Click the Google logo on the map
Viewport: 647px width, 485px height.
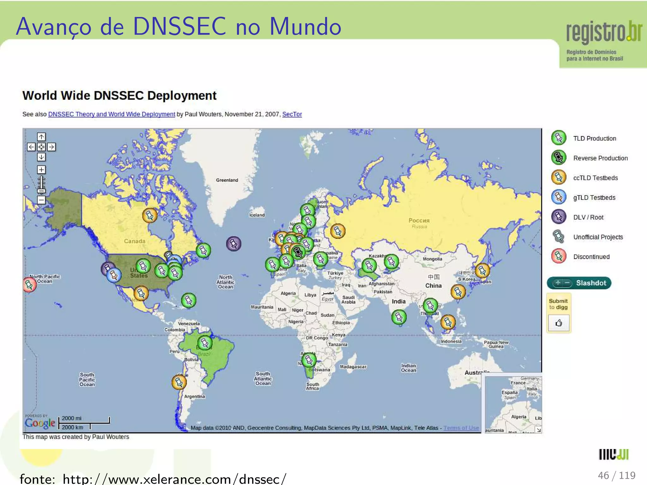click(x=40, y=423)
